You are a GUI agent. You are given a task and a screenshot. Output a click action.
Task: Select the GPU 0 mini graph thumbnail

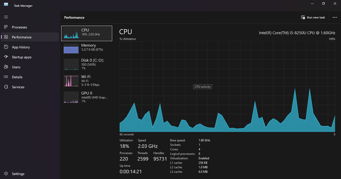click(x=71, y=97)
